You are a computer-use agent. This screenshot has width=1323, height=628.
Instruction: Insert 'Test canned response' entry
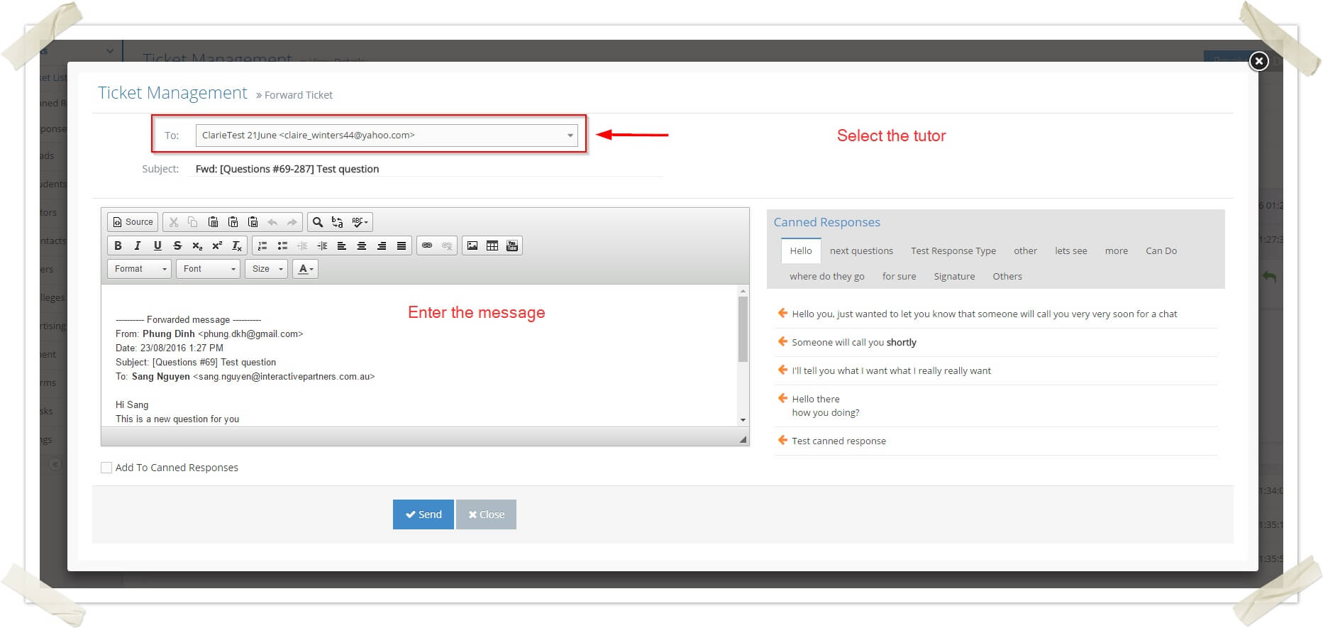[783, 440]
